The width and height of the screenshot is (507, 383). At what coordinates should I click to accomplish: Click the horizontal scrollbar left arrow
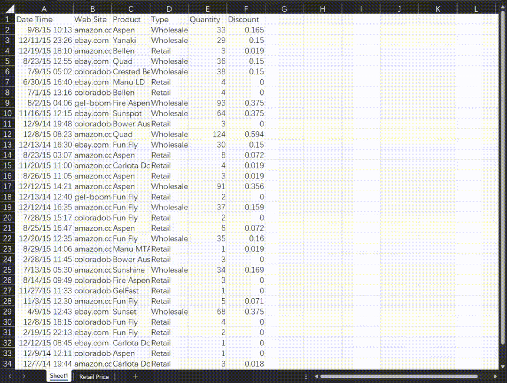point(316,376)
